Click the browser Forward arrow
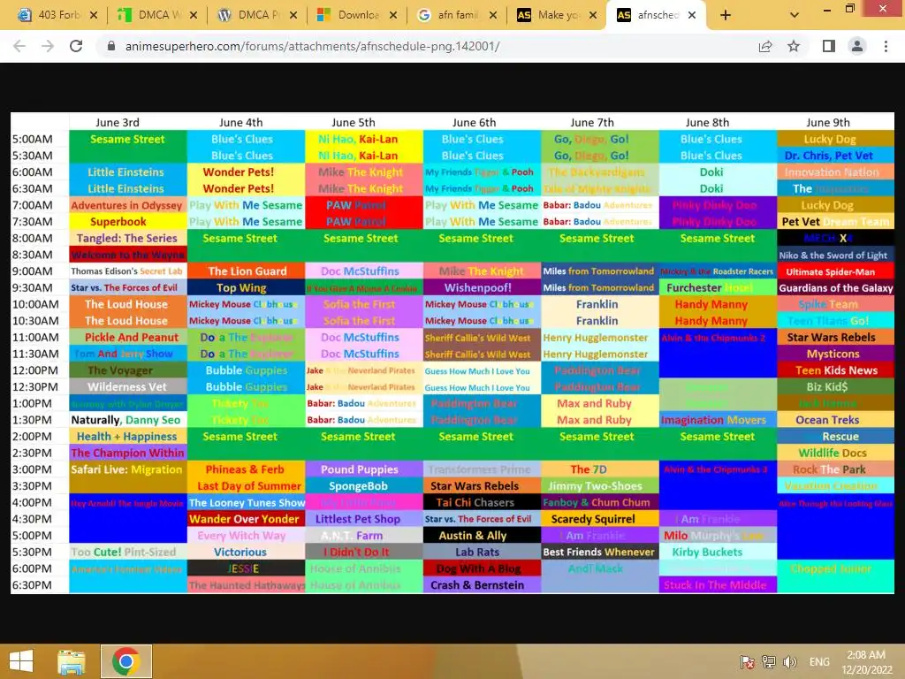This screenshot has height=679, width=905. (x=48, y=46)
